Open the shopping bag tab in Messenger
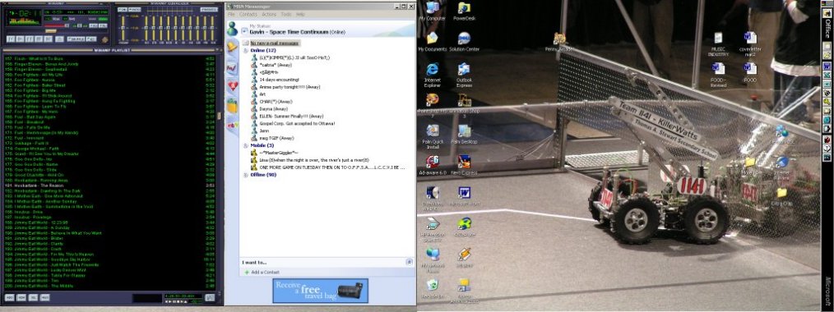 [232, 106]
